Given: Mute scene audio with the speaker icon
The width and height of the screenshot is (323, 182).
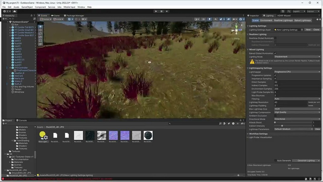Looking at the screenshot, I should [216, 19].
